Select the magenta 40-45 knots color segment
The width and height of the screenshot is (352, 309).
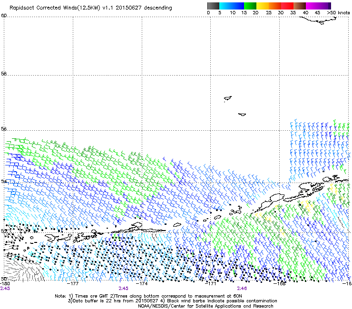pos(312,6)
